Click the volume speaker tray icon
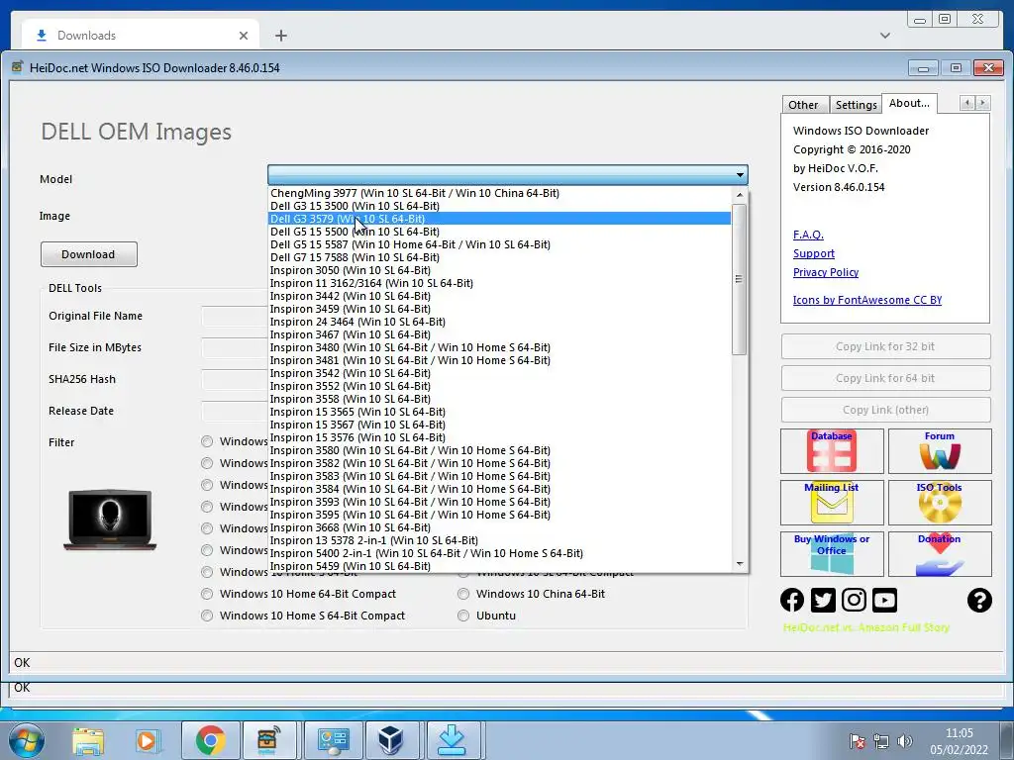1014x760 pixels. [905, 741]
